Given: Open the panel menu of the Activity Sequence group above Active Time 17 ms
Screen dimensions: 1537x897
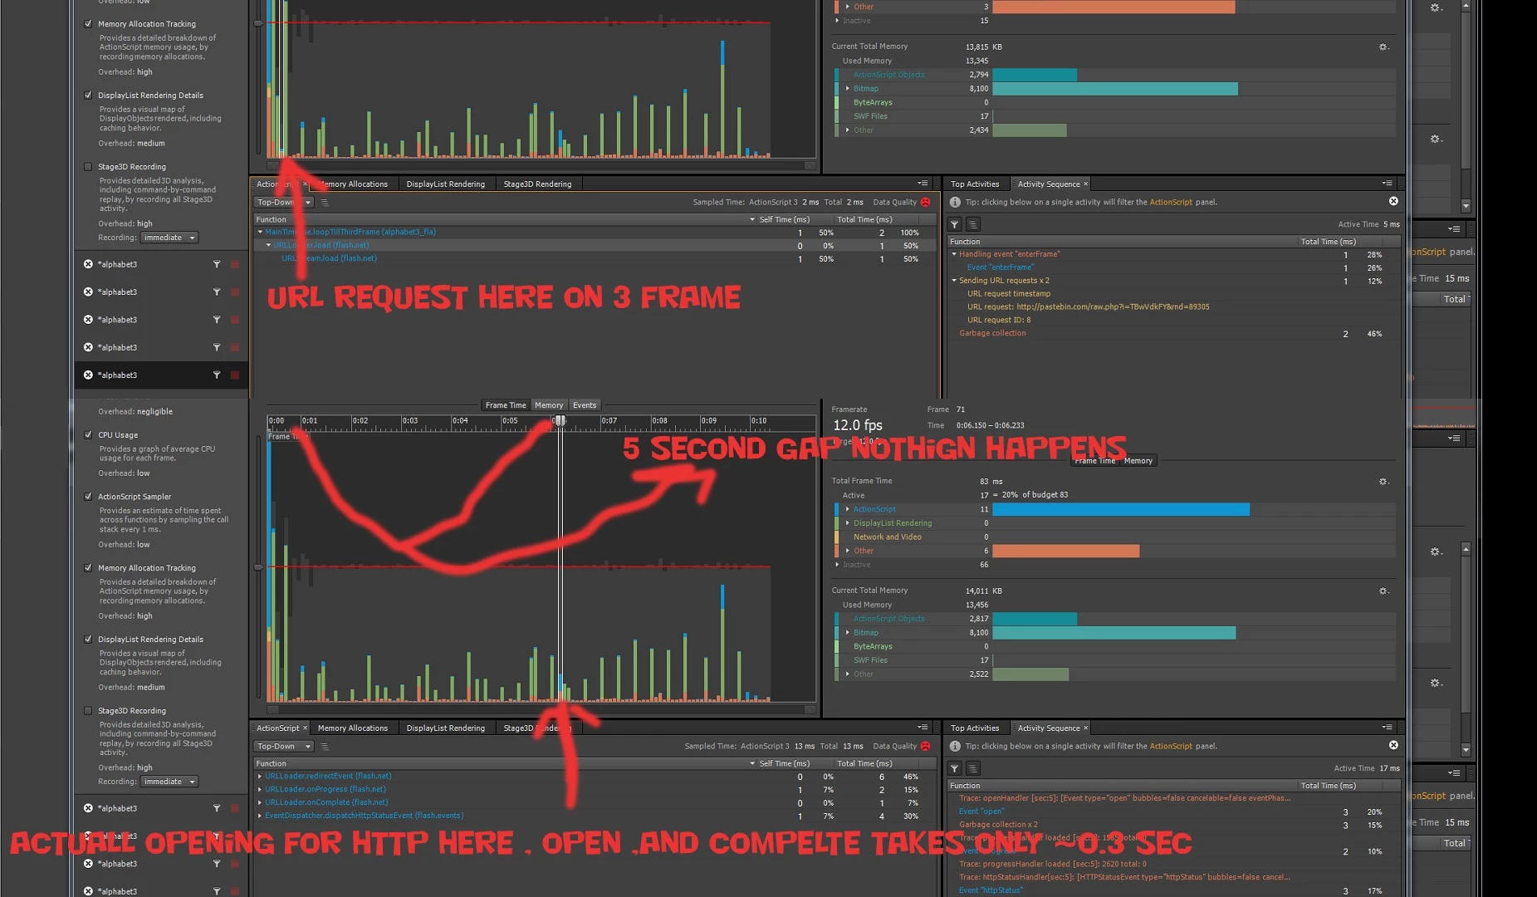Looking at the screenshot, I should 1387,728.
